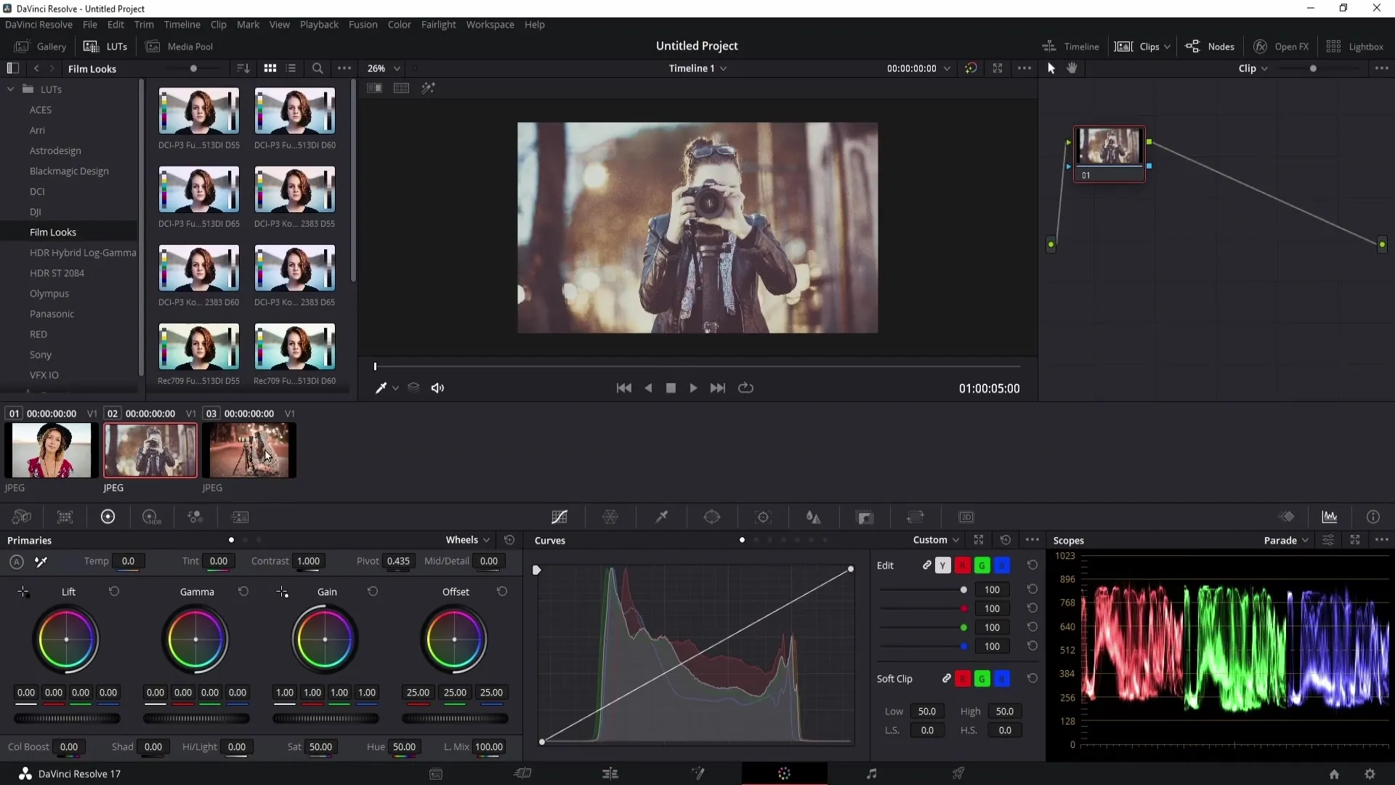Screen dimensions: 1395x785
Task: Toggle Soft Clip red channel
Action: (x=962, y=679)
